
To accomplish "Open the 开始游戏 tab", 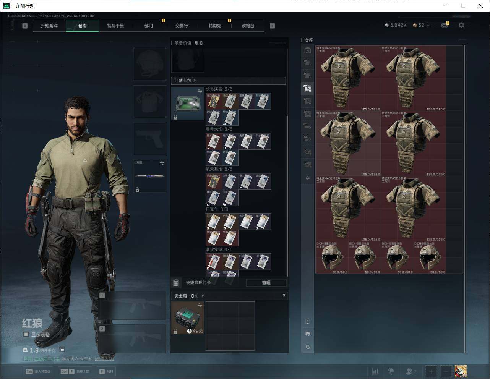I will (x=49, y=26).
